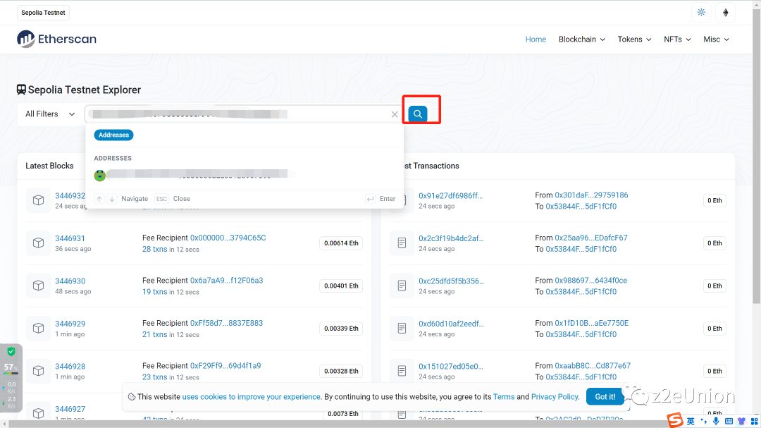761x428 pixels.
Task: View the 21 txns link
Action: click(x=154, y=335)
